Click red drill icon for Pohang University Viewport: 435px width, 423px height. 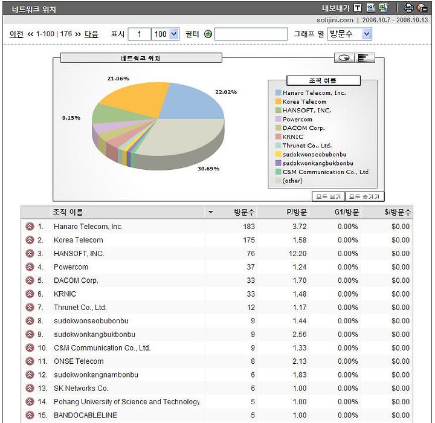pyautogui.click(x=30, y=402)
